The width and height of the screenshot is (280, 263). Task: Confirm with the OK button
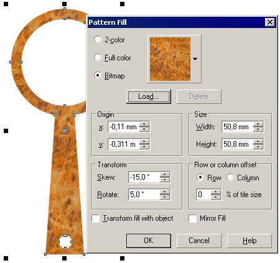(149, 241)
